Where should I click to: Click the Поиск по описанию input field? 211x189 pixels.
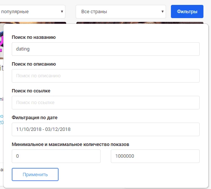[x=105, y=76]
